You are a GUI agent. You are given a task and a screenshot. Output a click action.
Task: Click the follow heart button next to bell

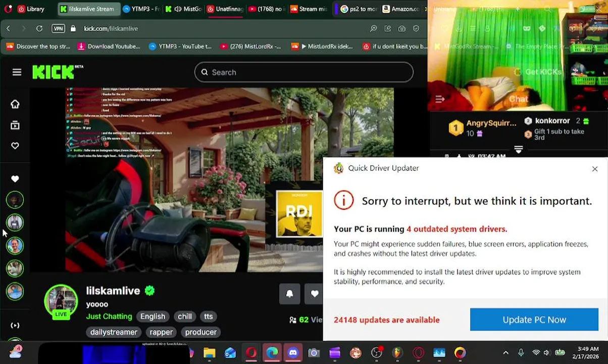315,294
